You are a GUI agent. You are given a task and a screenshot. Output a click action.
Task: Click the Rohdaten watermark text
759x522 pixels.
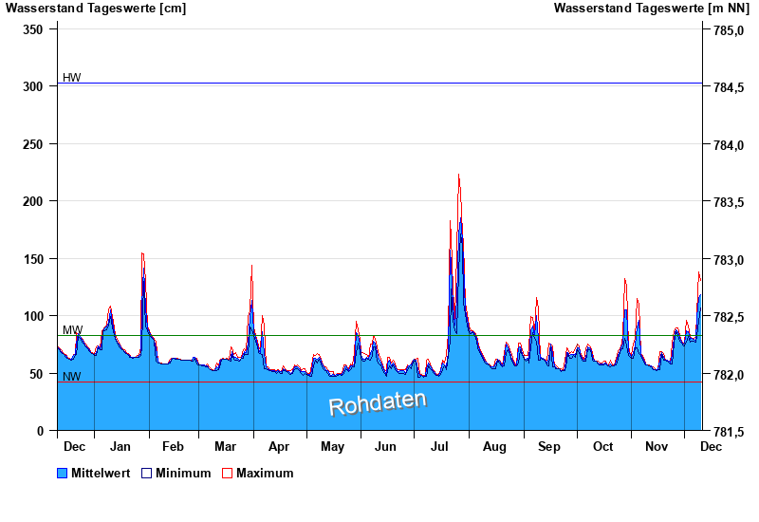click(378, 402)
